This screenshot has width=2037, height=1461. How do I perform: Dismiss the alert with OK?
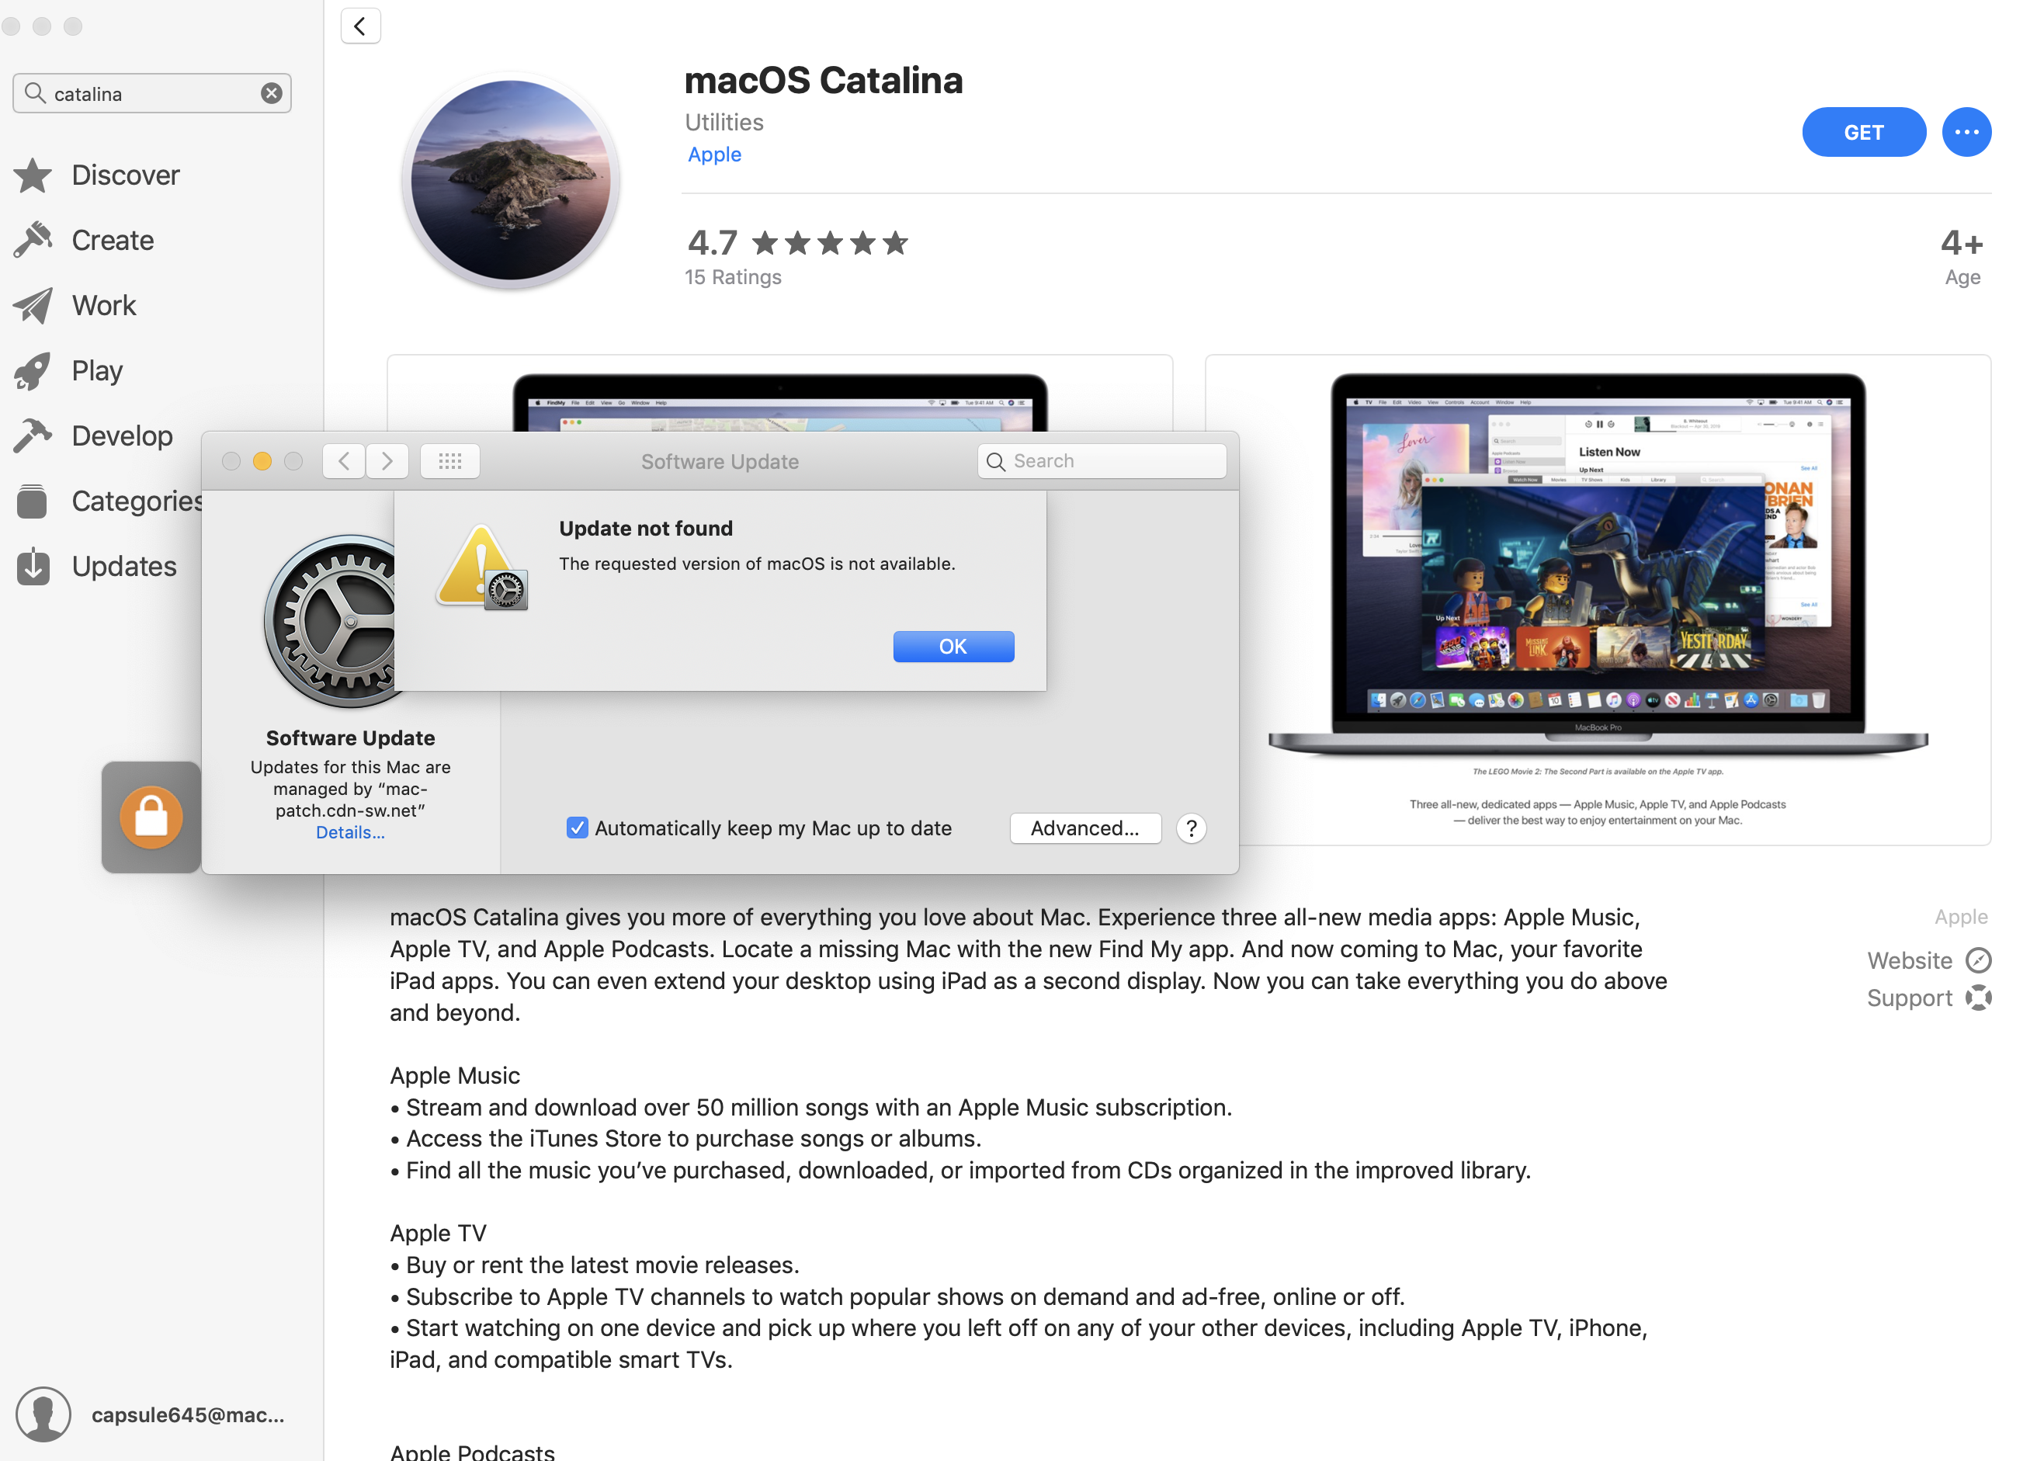click(953, 647)
